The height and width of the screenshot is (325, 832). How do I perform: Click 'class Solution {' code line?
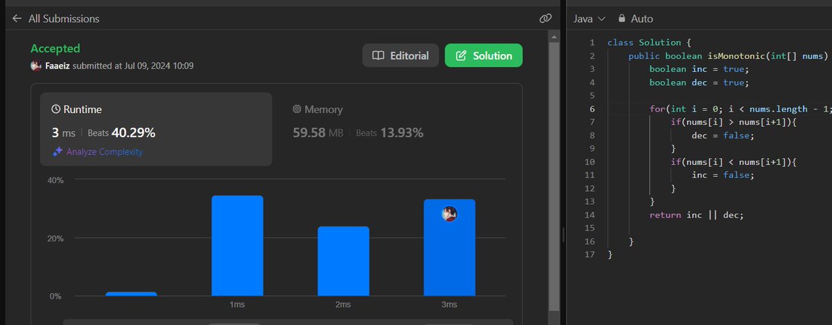click(649, 43)
